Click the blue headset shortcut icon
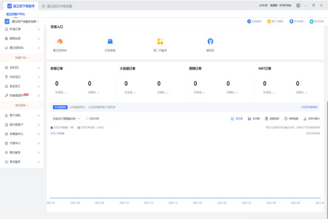The width and height of the screenshot is (328, 219). [210, 41]
